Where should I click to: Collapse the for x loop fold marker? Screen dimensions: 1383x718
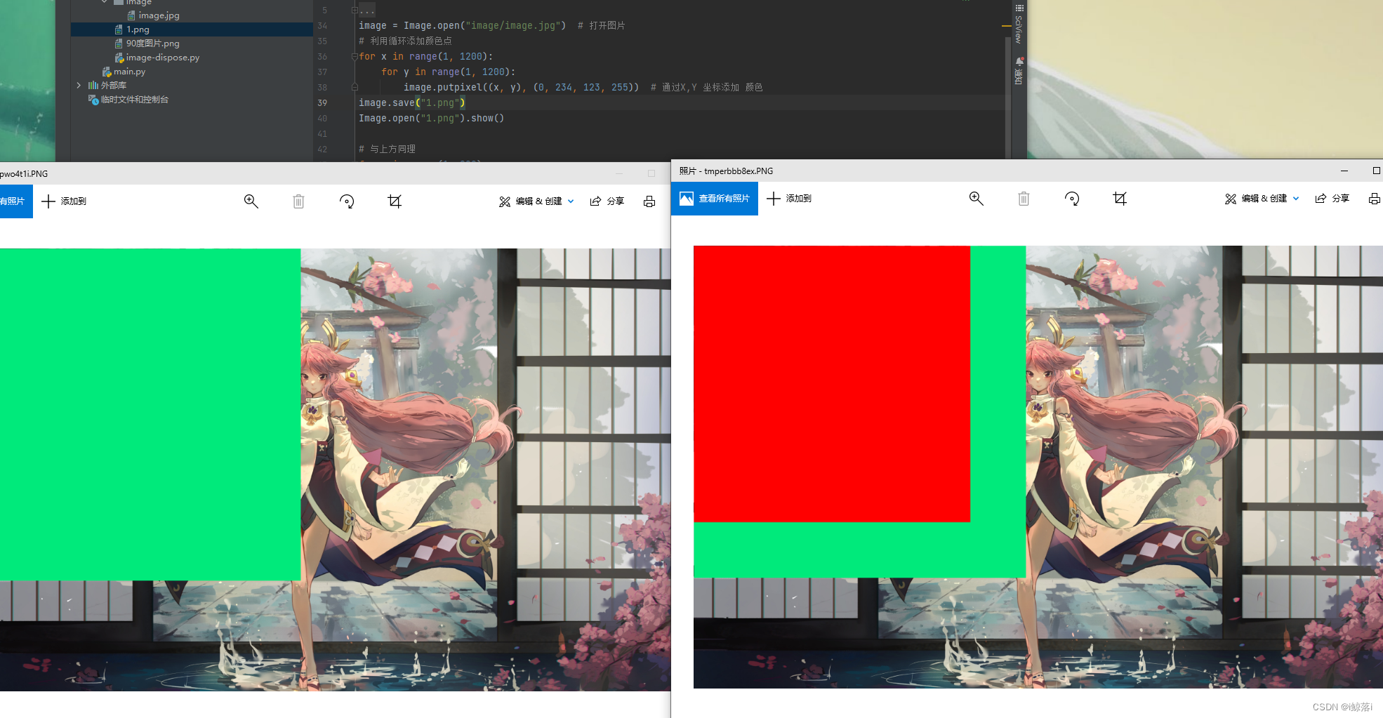coord(355,57)
